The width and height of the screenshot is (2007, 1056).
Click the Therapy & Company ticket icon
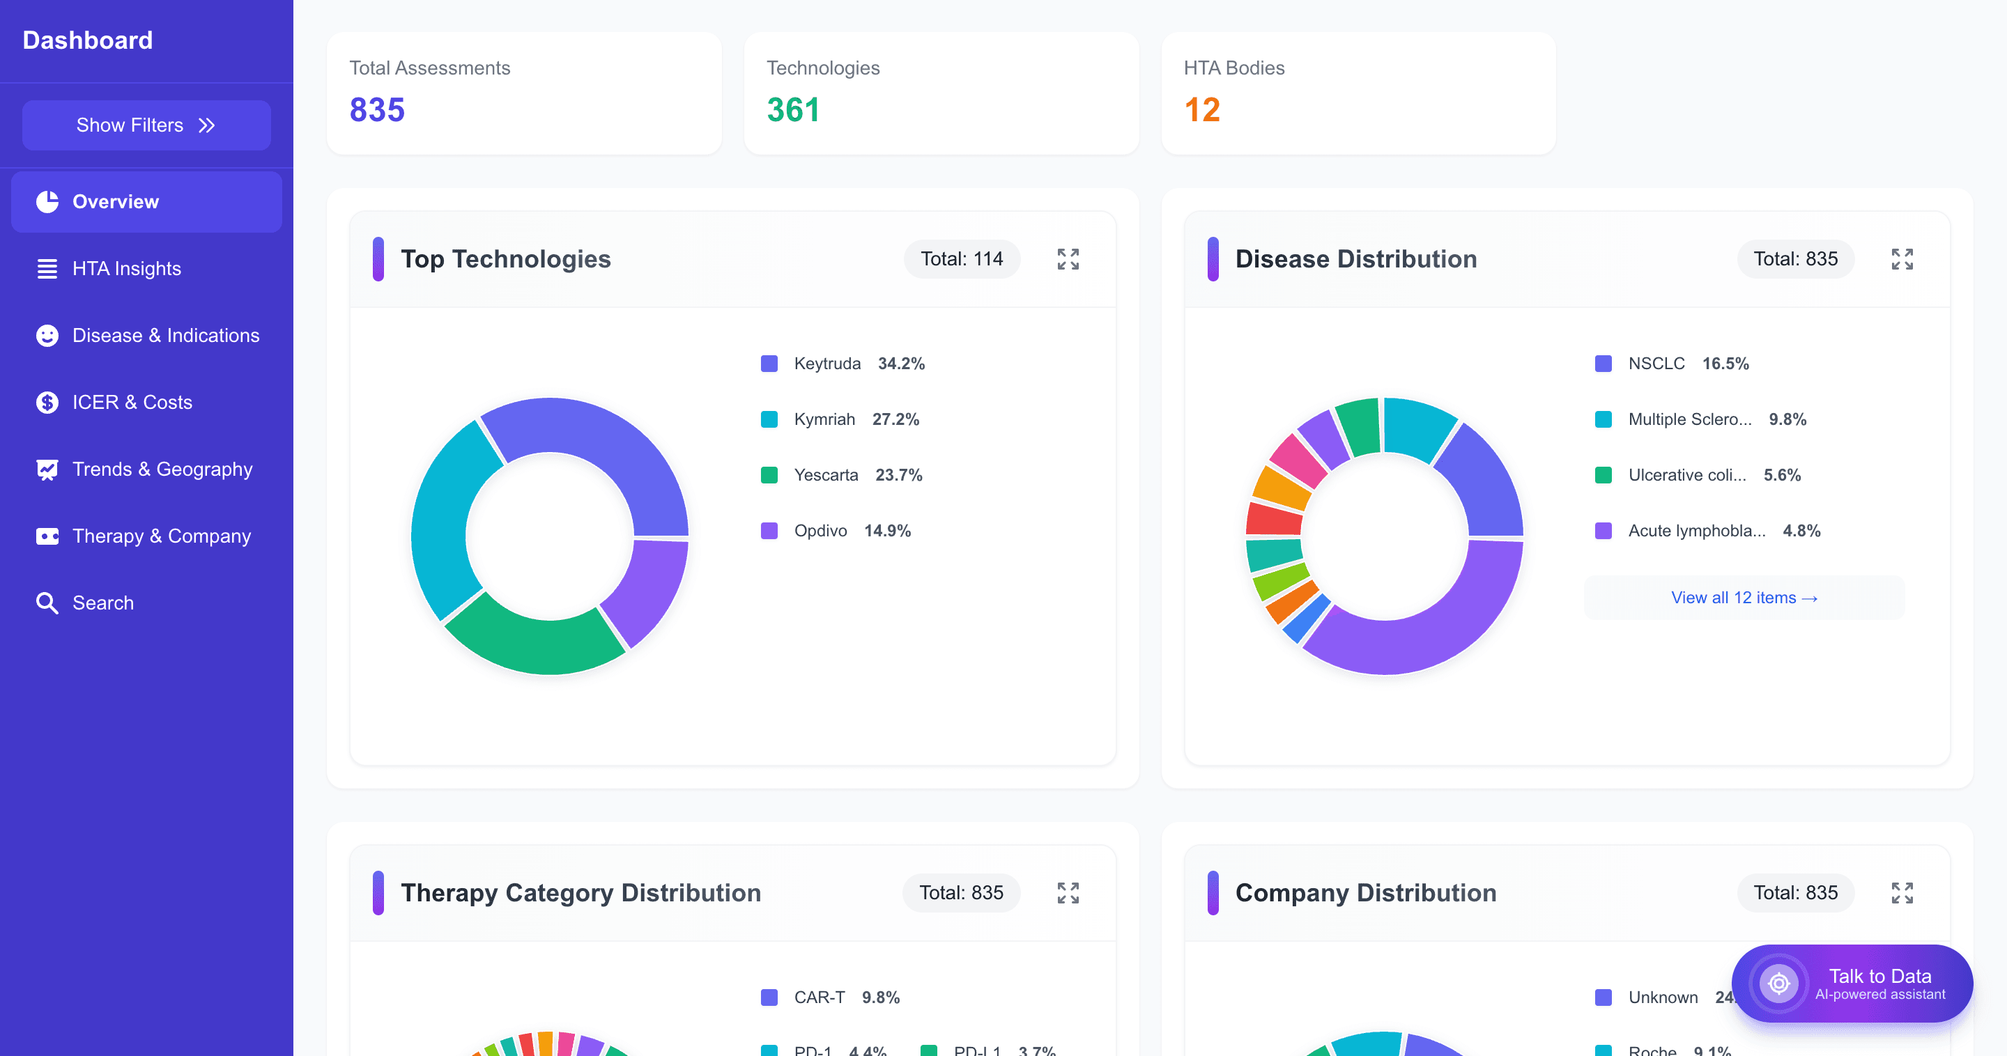coord(47,536)
